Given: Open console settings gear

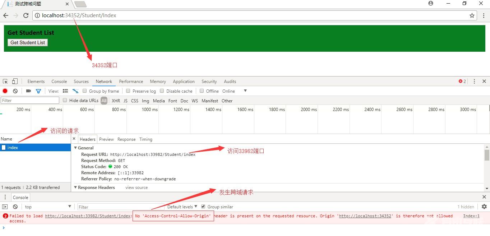Looking at the screenshot, I should pyautogui.click(x=484, y=207).
